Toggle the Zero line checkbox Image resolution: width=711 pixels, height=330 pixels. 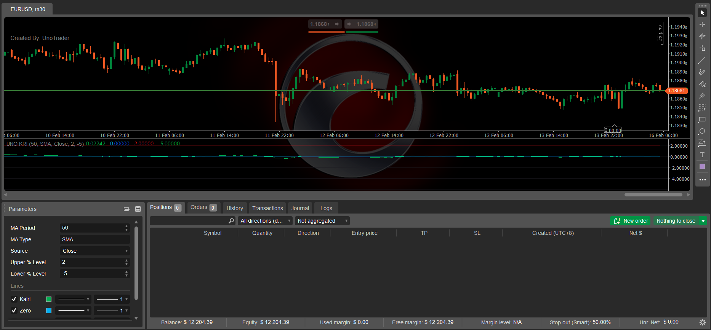(14, 311)
